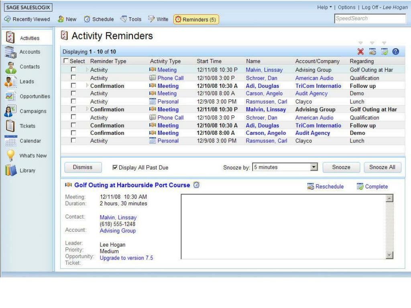Sort by Start Time column header
411x308 pixels.
click(209, 61)
